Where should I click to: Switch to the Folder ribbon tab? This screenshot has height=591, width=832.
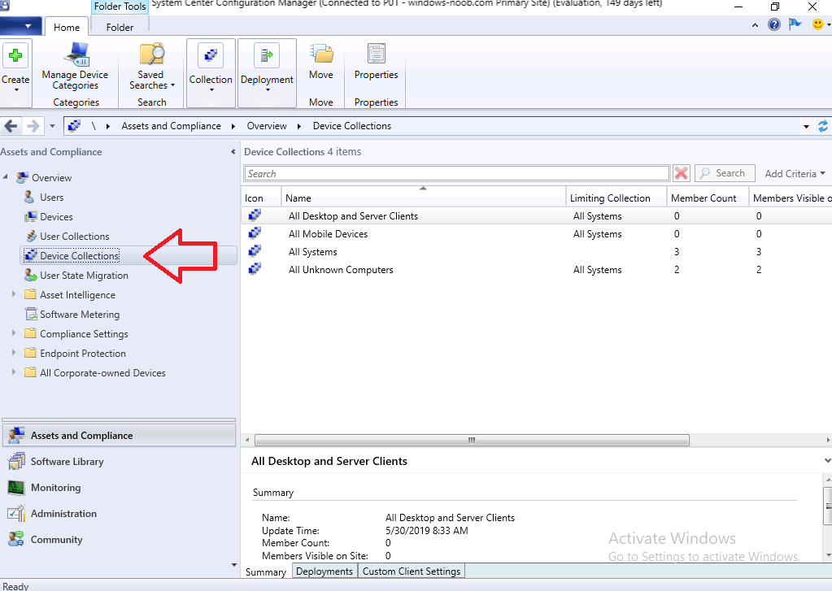click(120, 27)
